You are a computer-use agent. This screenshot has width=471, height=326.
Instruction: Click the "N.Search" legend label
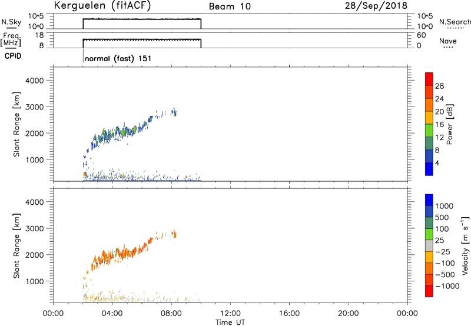pos(455,22)
